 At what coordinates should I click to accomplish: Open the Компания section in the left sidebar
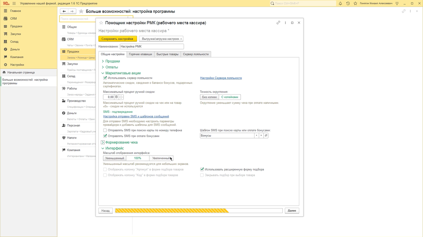[x=17, y=57]
